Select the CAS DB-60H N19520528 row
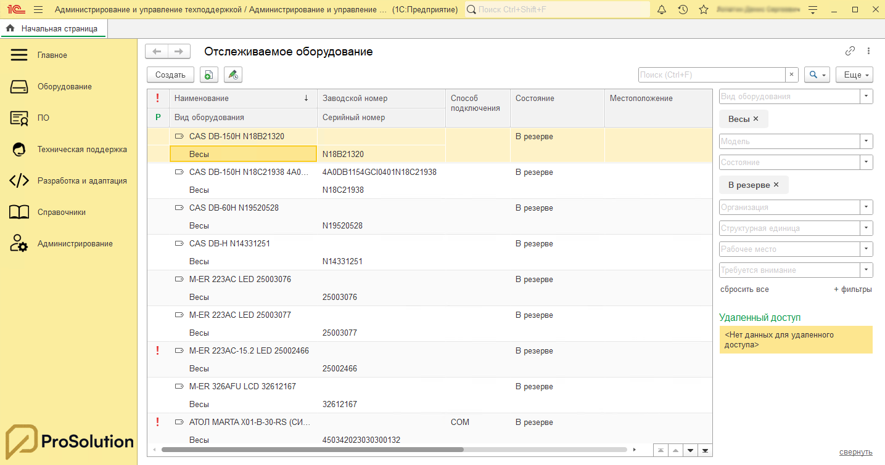 [234, 208]
